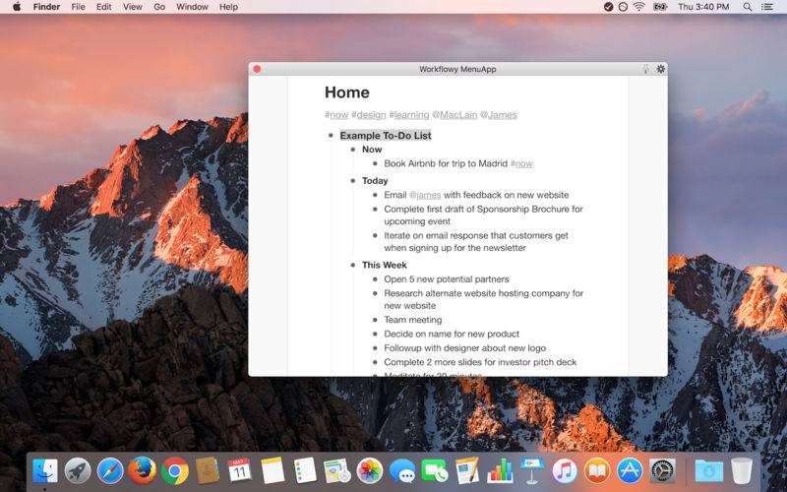Click 'Research alternate website hosting company' item
This screenshot has width=787, height=492.
point(483,299)
